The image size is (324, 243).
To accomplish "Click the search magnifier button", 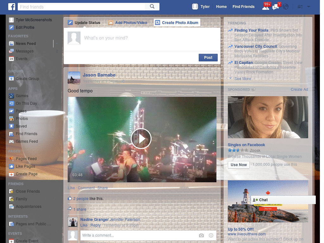I will click(152, 7).
